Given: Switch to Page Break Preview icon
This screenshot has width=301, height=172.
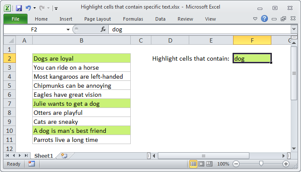Looking at the screenshot, I should coord(209,164).
